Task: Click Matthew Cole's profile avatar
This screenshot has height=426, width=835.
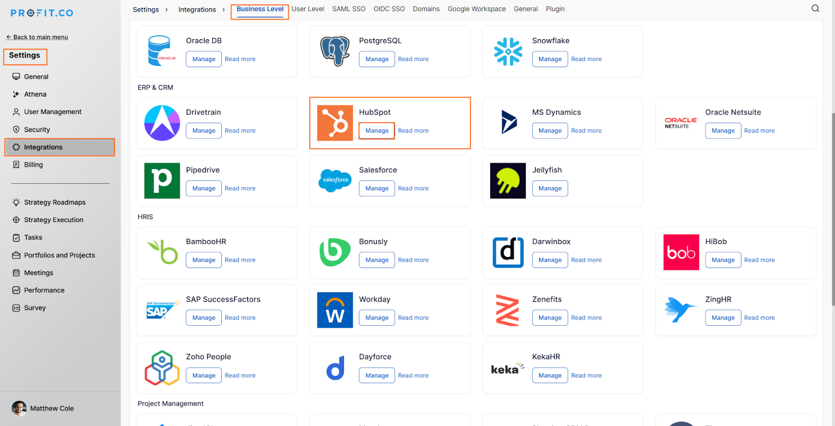Action: click(19, 408)
